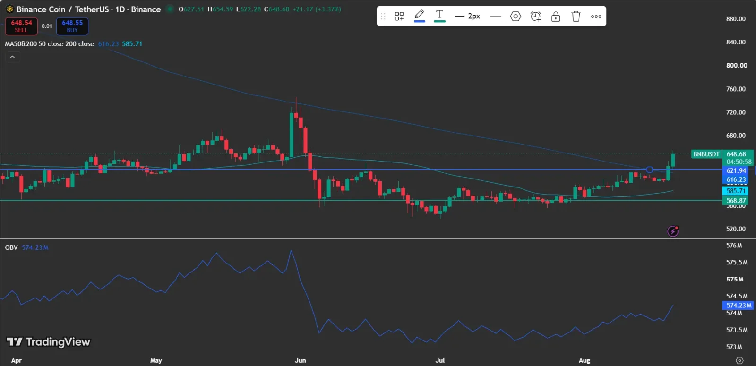This screenshot has height=366, width=756.
Task: Click the green market status dot
Action: click(170, 9)
